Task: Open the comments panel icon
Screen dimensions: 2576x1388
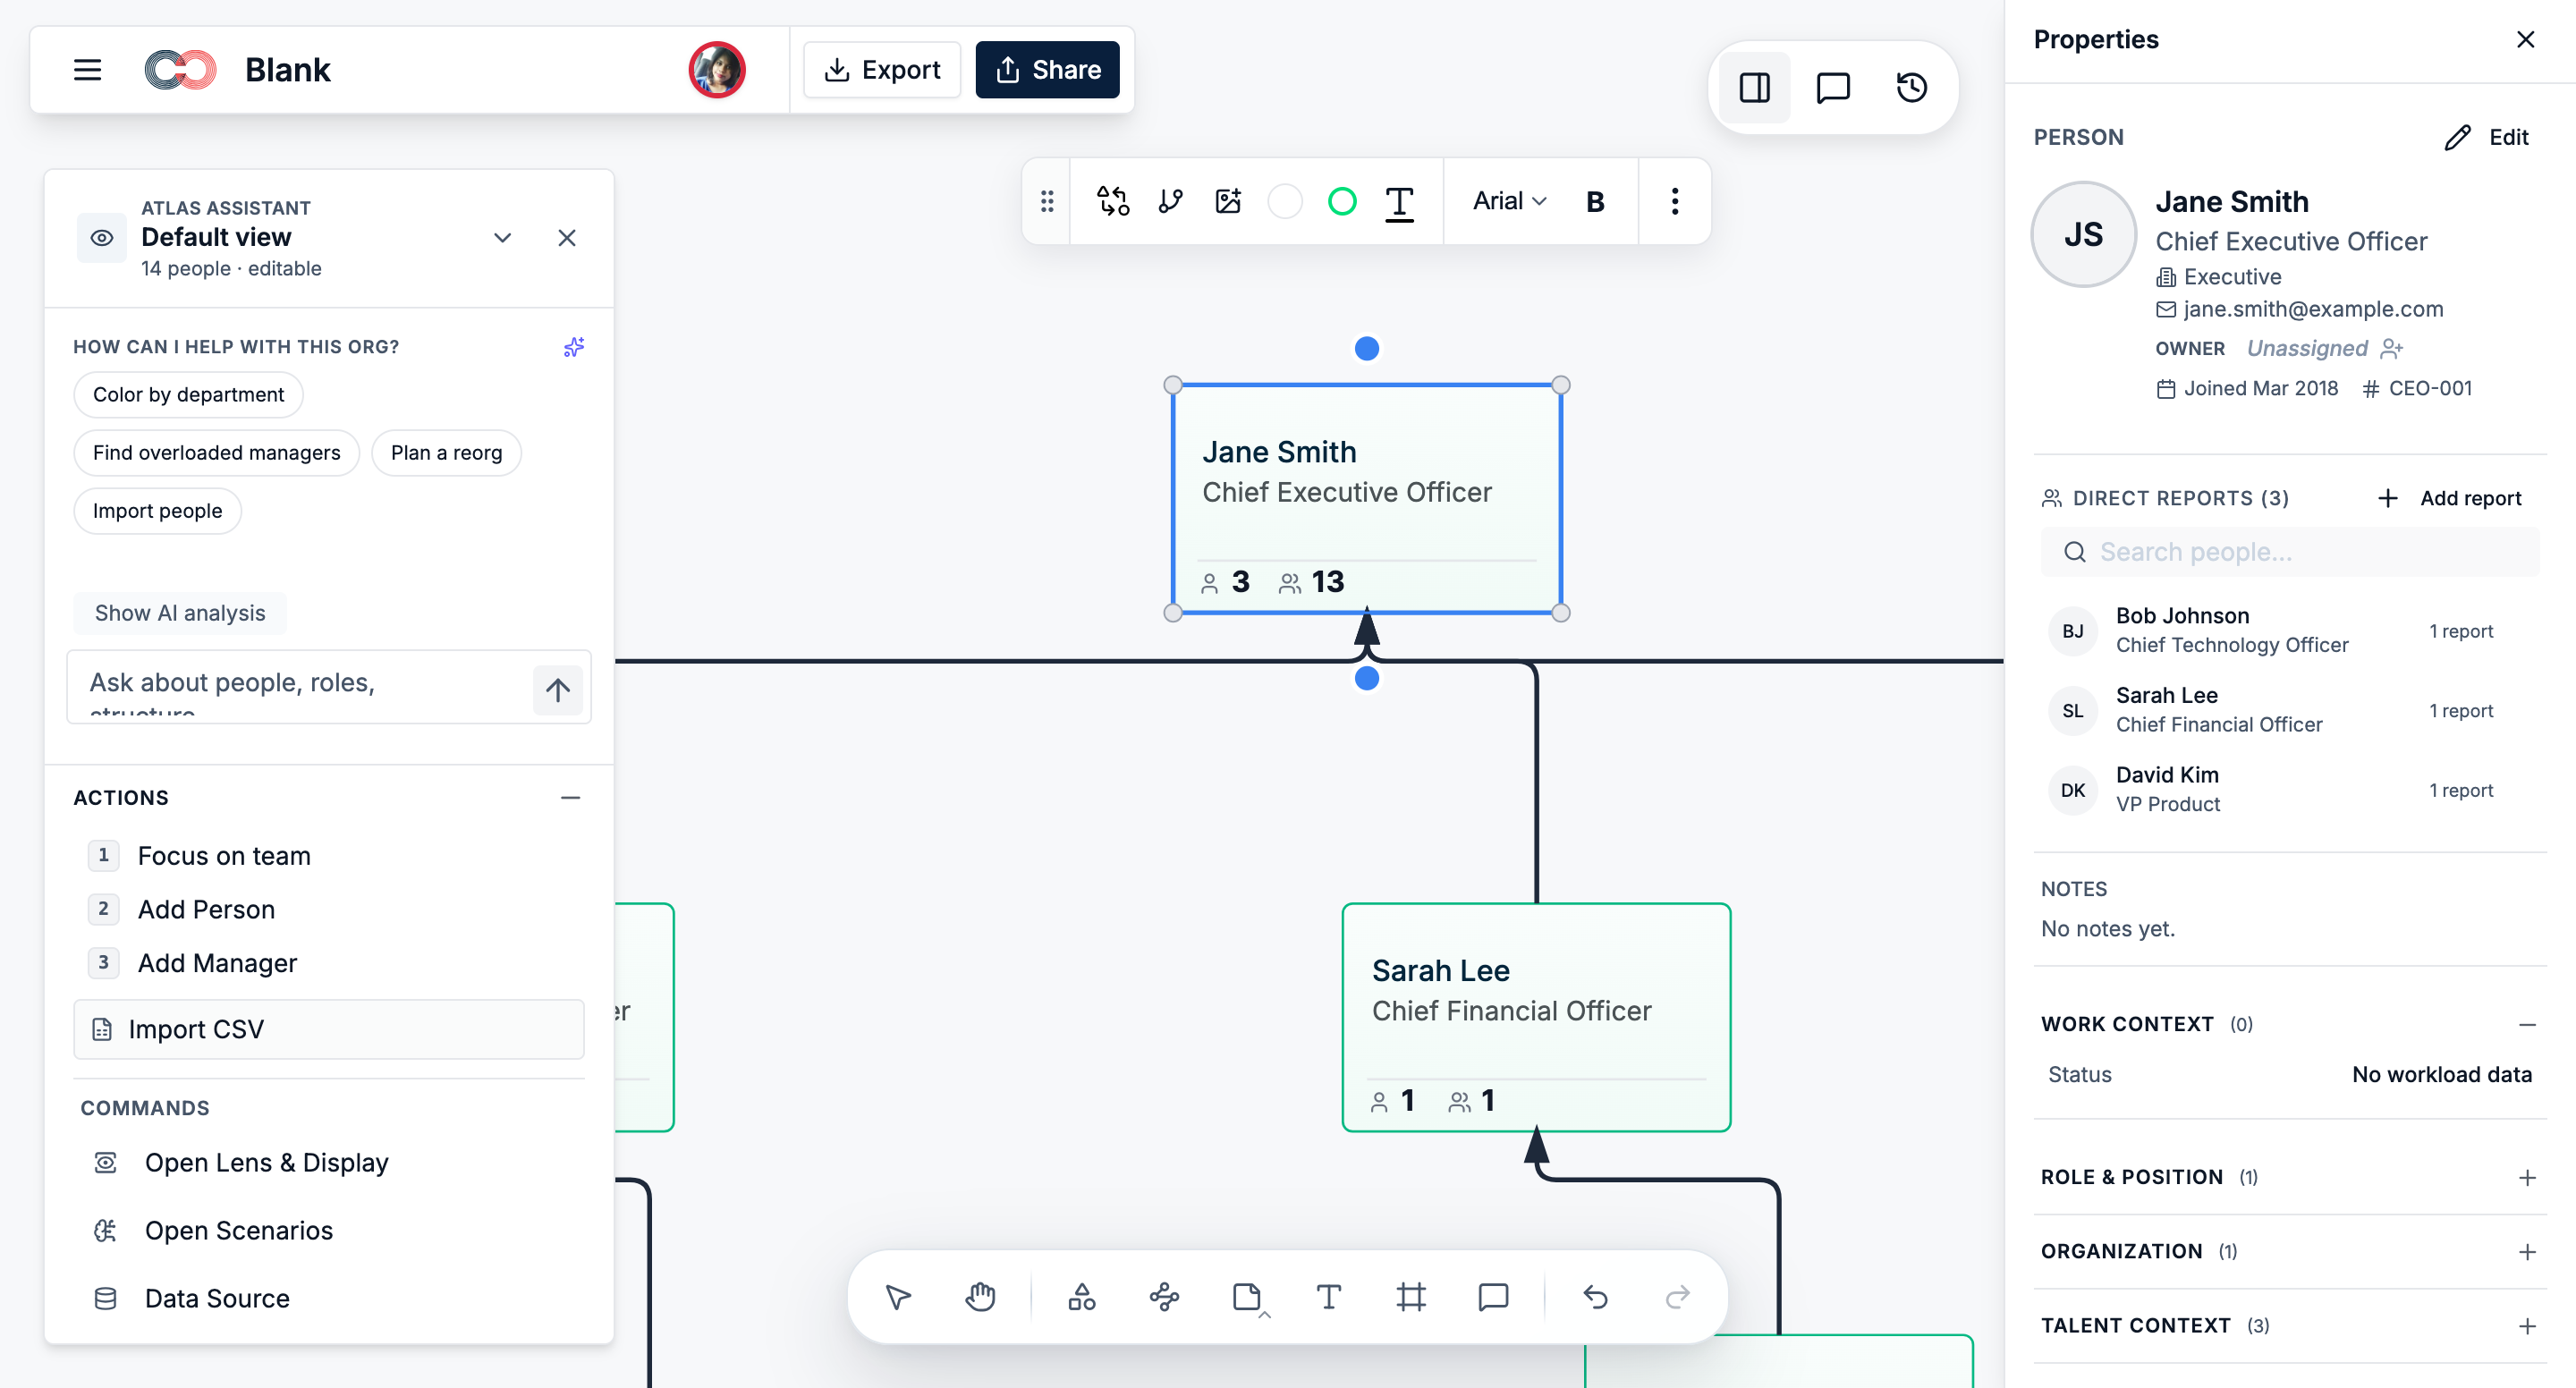Action: pyautogui.click(x=1832, y=88)
